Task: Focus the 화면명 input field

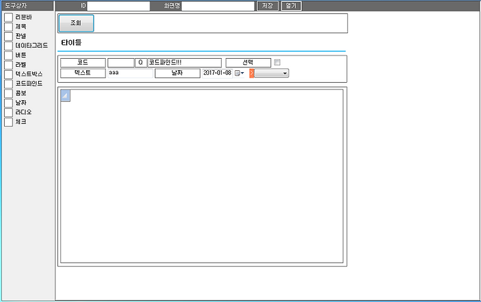Action: click(218, 6)
